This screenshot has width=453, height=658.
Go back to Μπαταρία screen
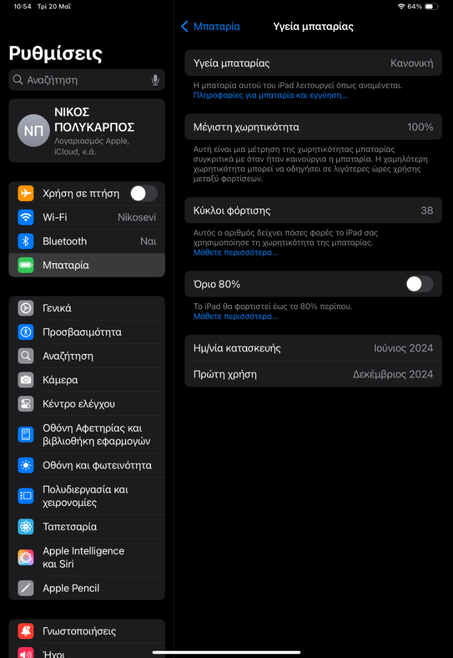point(211,26)
